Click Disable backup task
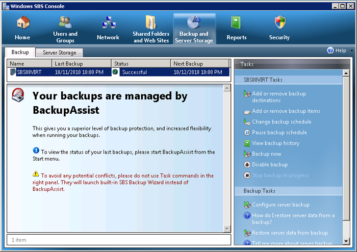 [x=269, y=165]
